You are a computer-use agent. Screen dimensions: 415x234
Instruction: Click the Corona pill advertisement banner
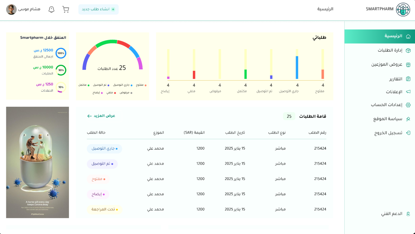pyautogui.click(x=38, y=162)
